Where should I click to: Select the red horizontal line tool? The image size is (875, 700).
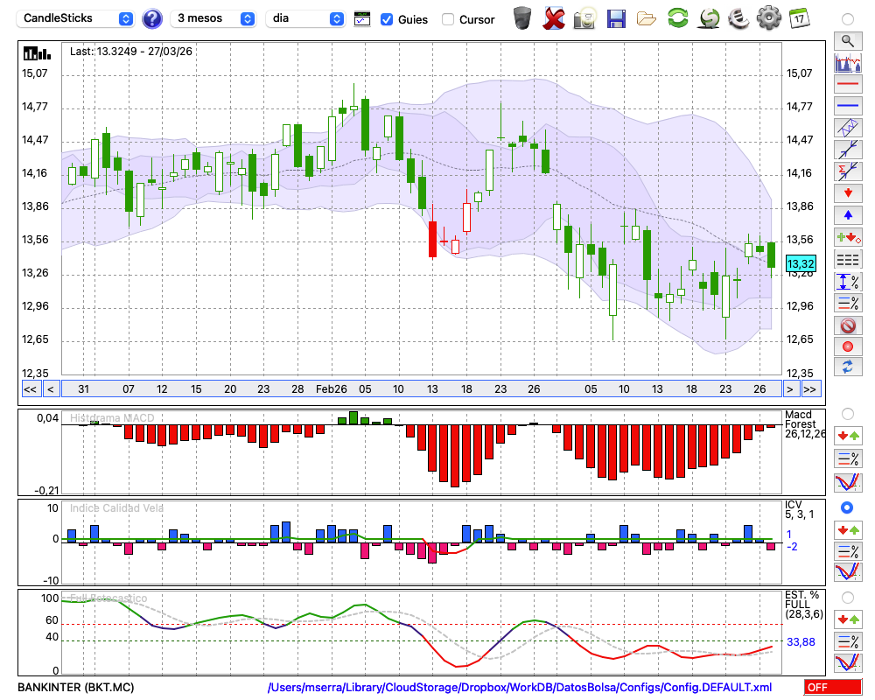tap(848, 84)
